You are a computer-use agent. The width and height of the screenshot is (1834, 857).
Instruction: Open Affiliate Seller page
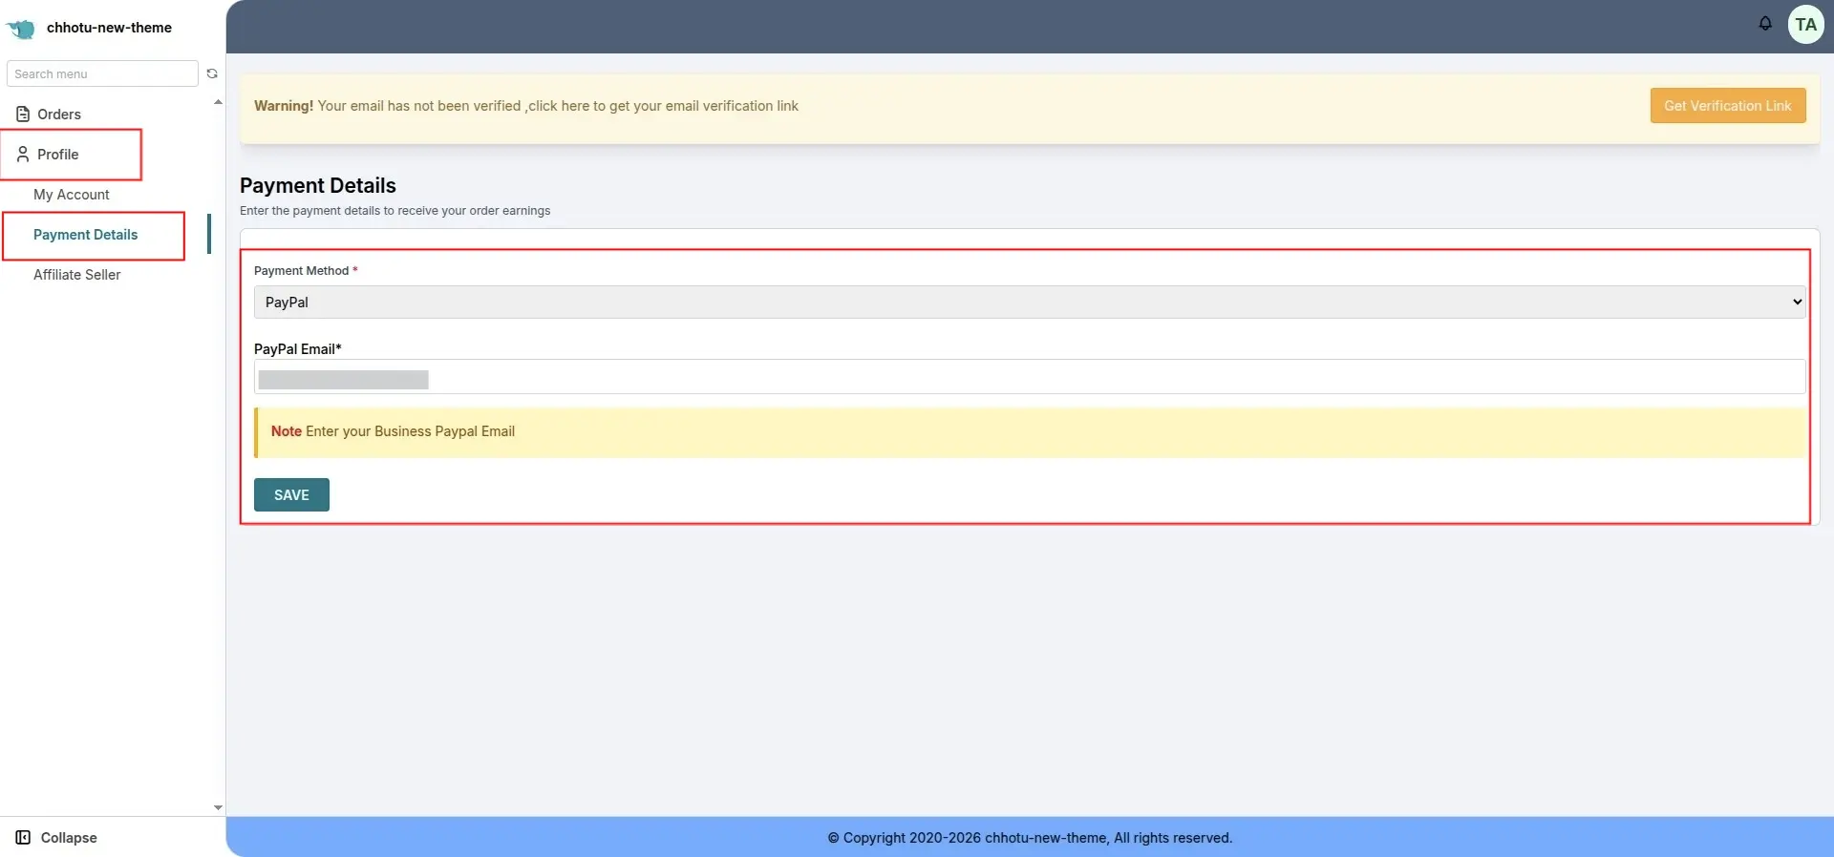tap(76, 275)
